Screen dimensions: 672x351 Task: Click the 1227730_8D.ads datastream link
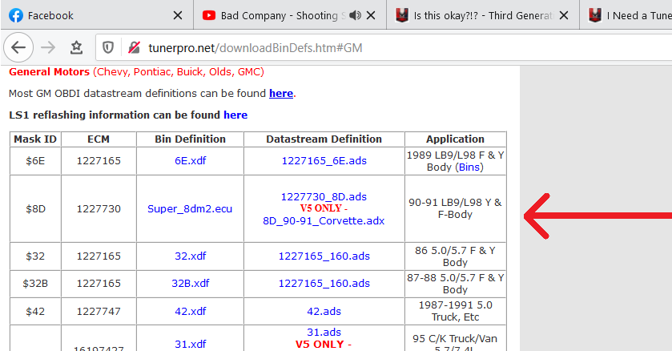(324, 196)
